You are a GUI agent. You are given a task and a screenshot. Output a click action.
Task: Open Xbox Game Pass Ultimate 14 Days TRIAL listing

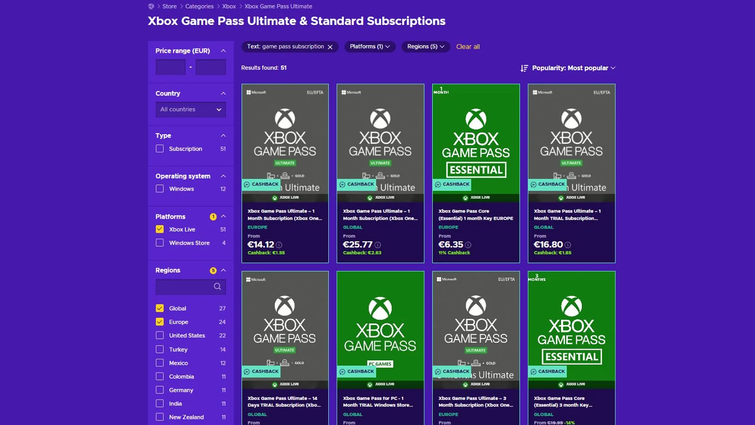[284, 402]
